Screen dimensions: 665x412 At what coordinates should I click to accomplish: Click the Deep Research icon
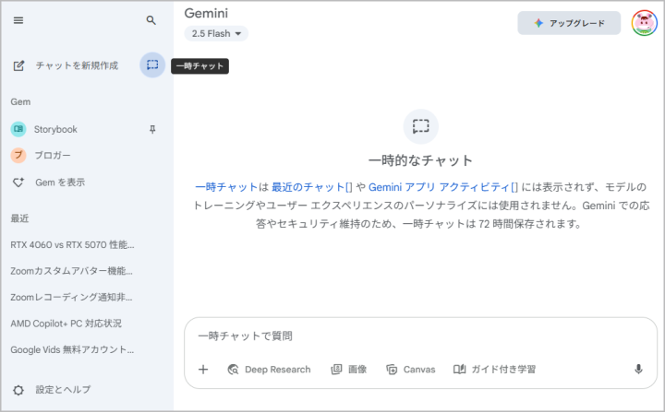click(233, 370)
